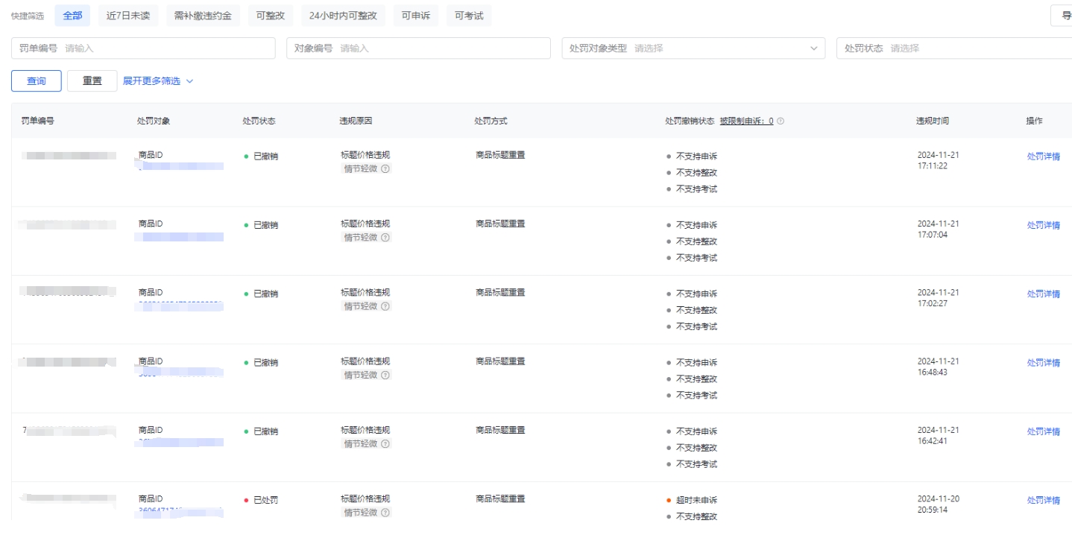This screenshot has width=1072, height=535.
Task: Click help icon beside 情节轻微 in 20:59:14 row
Action: (x=385, y=513)
